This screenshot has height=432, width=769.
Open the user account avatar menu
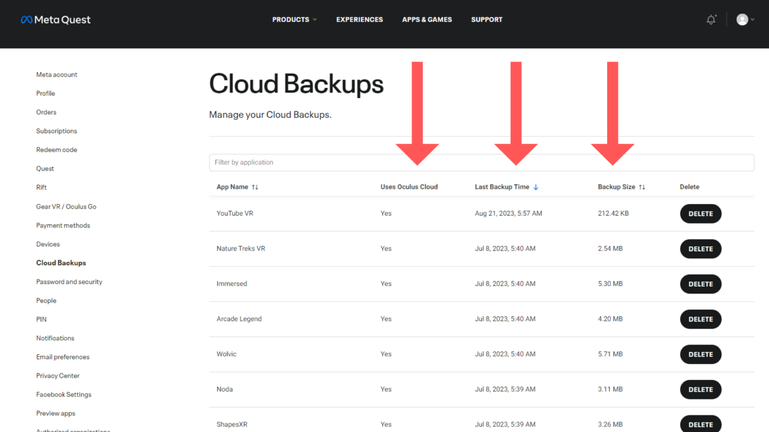click(745, 19)
